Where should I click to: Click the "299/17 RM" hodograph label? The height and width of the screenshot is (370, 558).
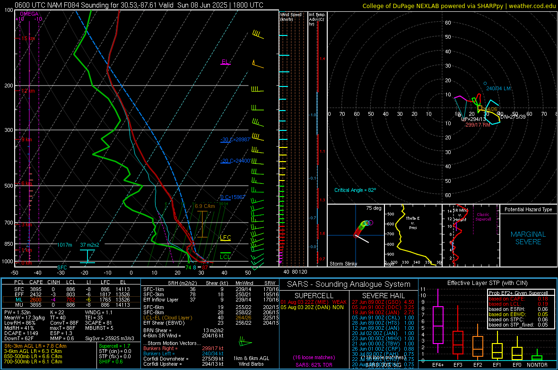pyautogui.click(x=478, y=125)
